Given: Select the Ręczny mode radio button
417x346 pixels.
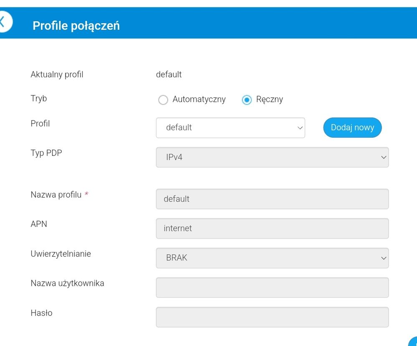Looking at the screenshot, I should [x=247, y=100].
